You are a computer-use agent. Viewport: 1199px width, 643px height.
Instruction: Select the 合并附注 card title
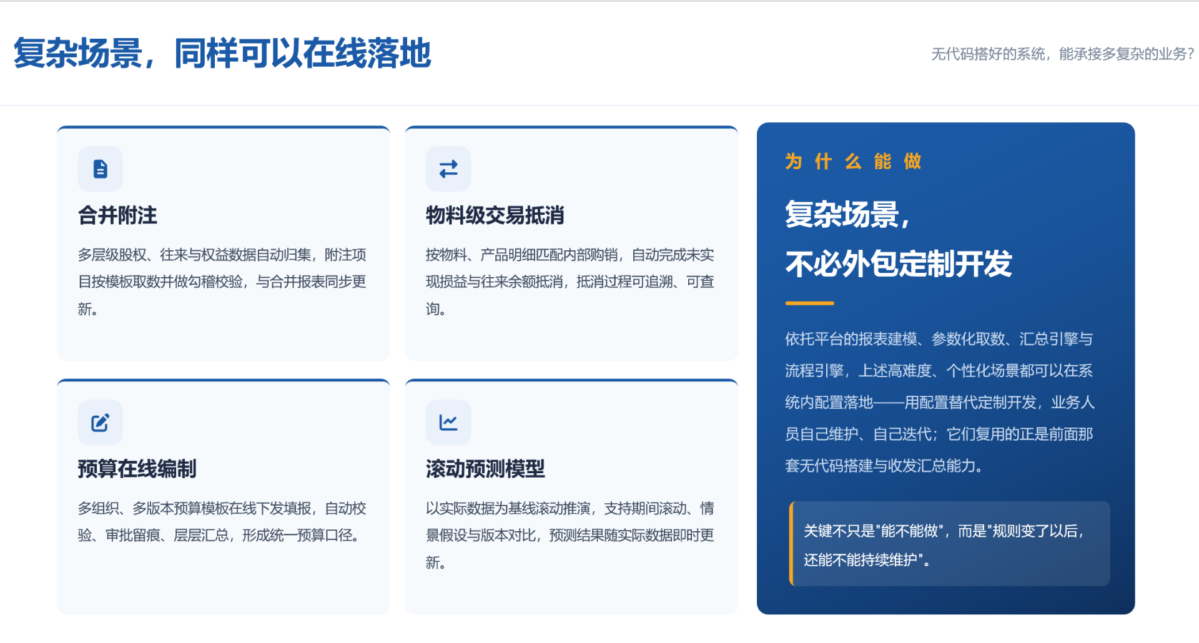click(x=117, y=215)
